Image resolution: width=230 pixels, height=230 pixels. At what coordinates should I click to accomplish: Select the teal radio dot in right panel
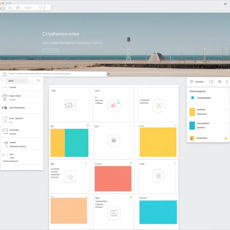[193, 98]
